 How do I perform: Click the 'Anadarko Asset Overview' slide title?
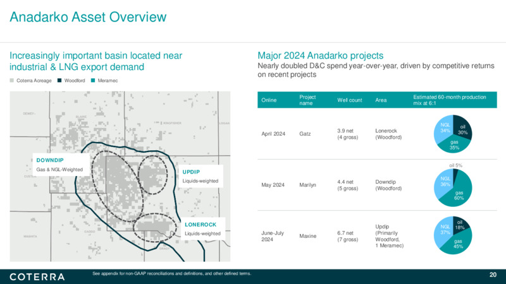[x=88, y=17]
